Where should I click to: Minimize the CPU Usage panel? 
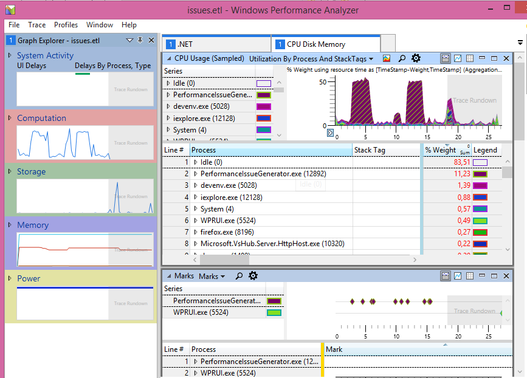[482, 58]
